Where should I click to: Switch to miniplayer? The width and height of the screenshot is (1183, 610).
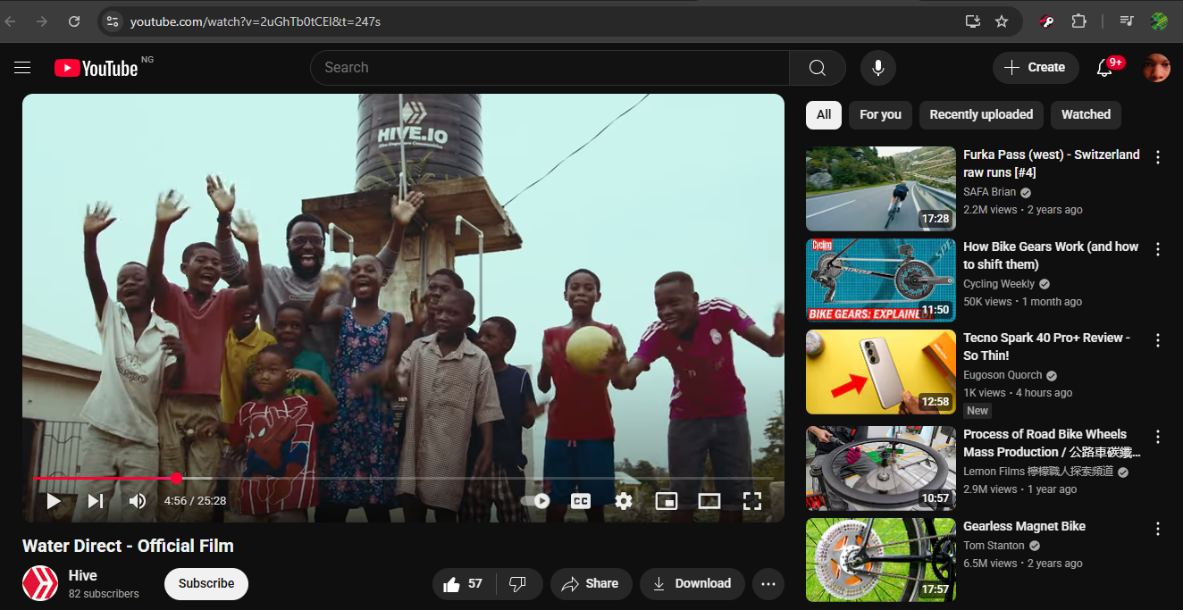click(667, 501)
